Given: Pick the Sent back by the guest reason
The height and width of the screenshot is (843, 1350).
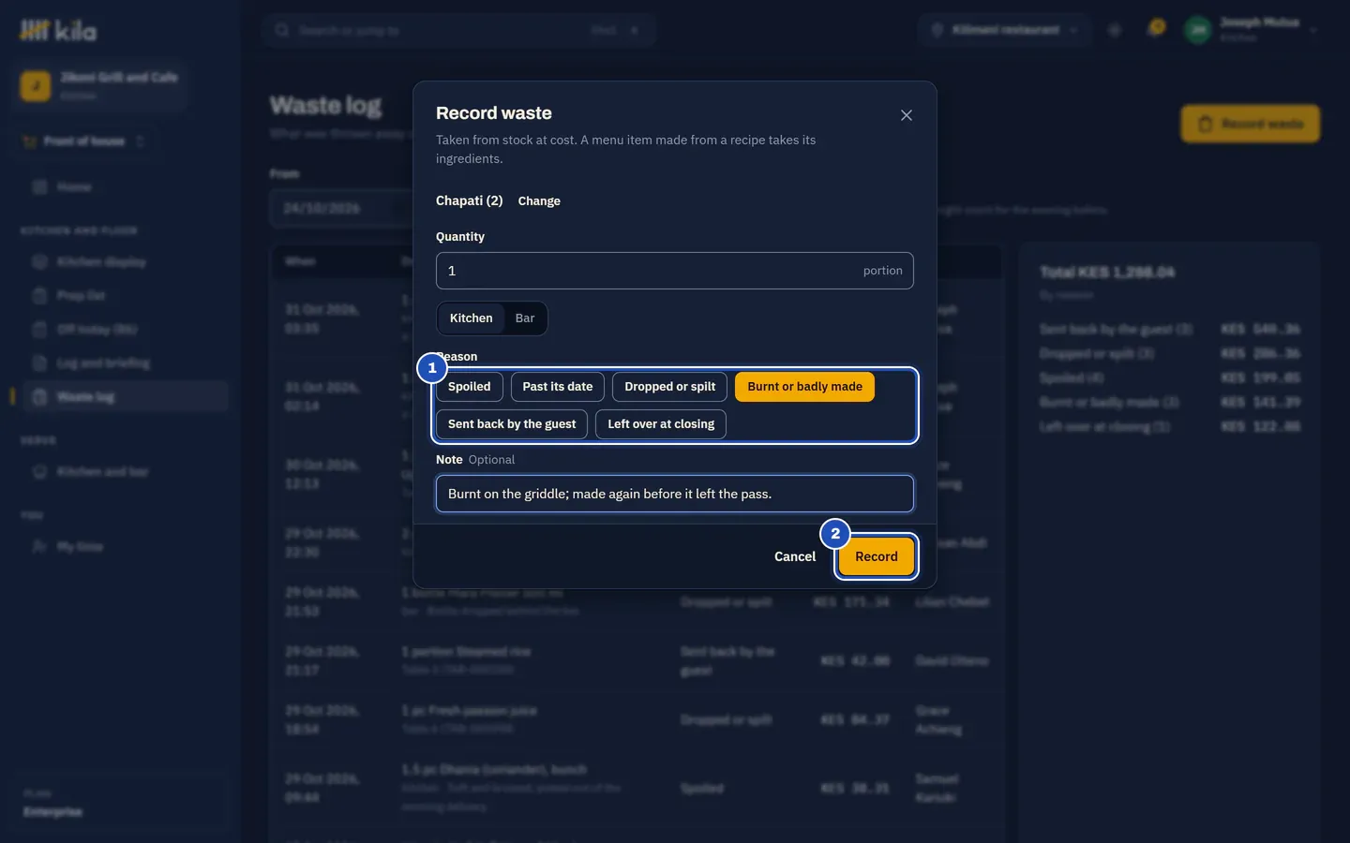Looking at the screenshot, I should 512,424.
